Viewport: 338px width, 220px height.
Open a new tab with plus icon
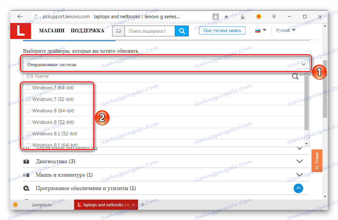pos(143,205)
